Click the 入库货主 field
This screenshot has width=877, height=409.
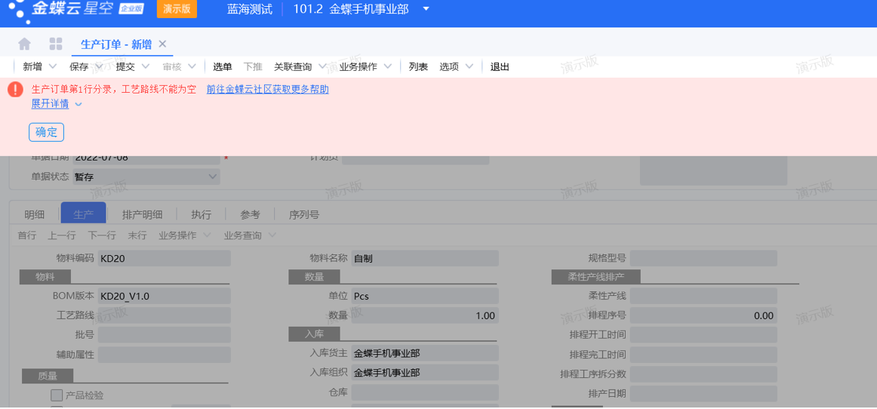click(425, 353)
